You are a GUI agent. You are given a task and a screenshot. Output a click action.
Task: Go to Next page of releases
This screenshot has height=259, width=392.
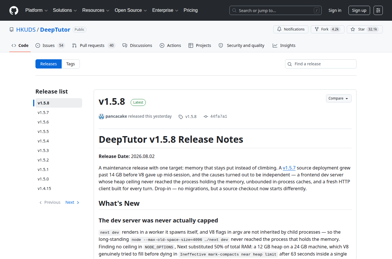point(72,202)
